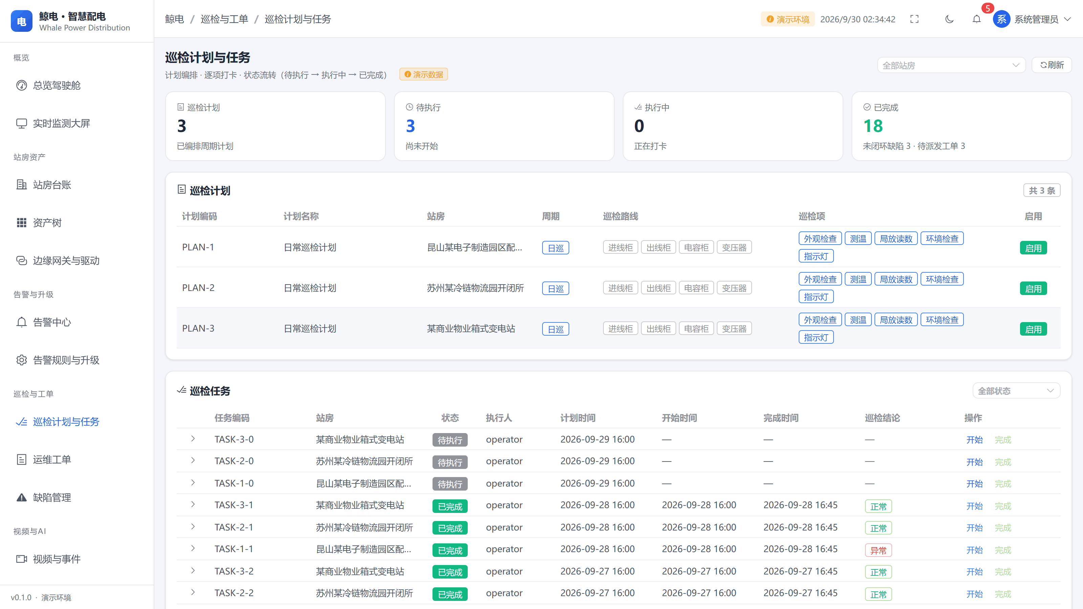This screenshot has width=1083, height=609.
Task: Toggle 启用 tag for PLAN-3
Action: pyautogui.click(x=1033, y=329)
